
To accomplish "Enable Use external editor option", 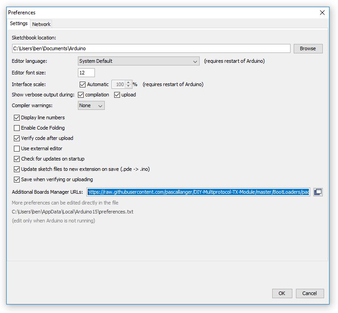I will pos(17,148).
